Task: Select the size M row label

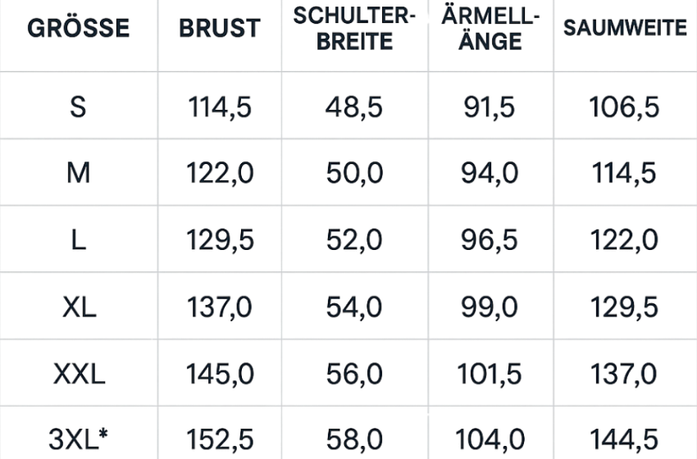Action: coord(79,174)
